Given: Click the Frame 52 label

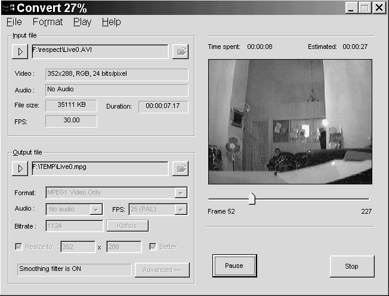Looking at the screenshot, I should tap(221, 211).
